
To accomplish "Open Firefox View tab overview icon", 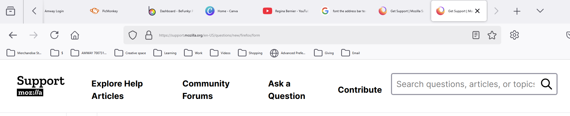I will pos(10,11).
